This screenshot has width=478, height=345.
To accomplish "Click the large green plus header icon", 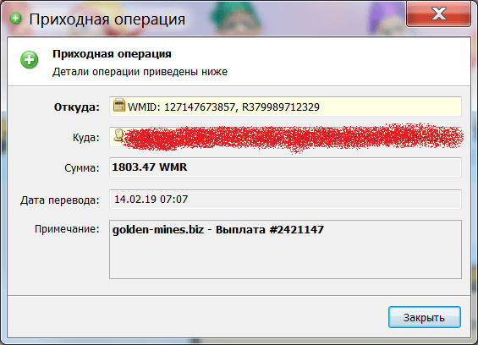I will tap(30, 60).
